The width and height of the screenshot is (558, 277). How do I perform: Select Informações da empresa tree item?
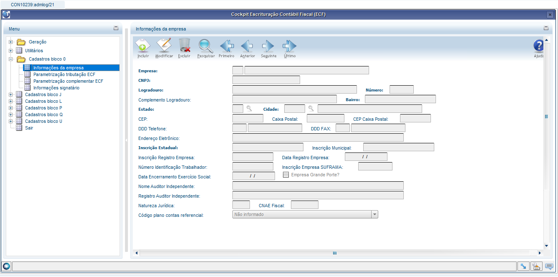pyautogui.click(x=59, y=68)
